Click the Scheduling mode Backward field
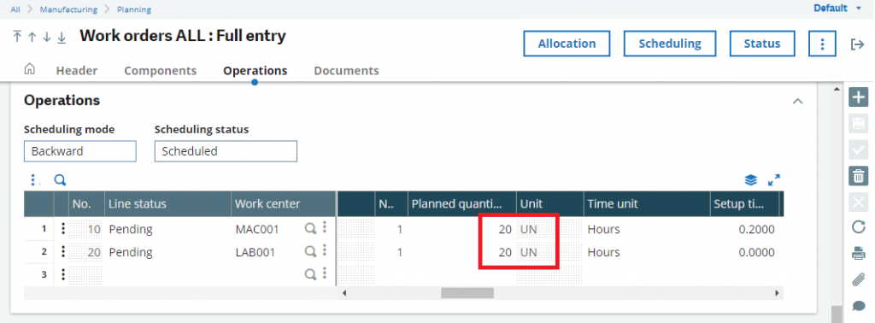875x323 pixels. pos(79,151)
